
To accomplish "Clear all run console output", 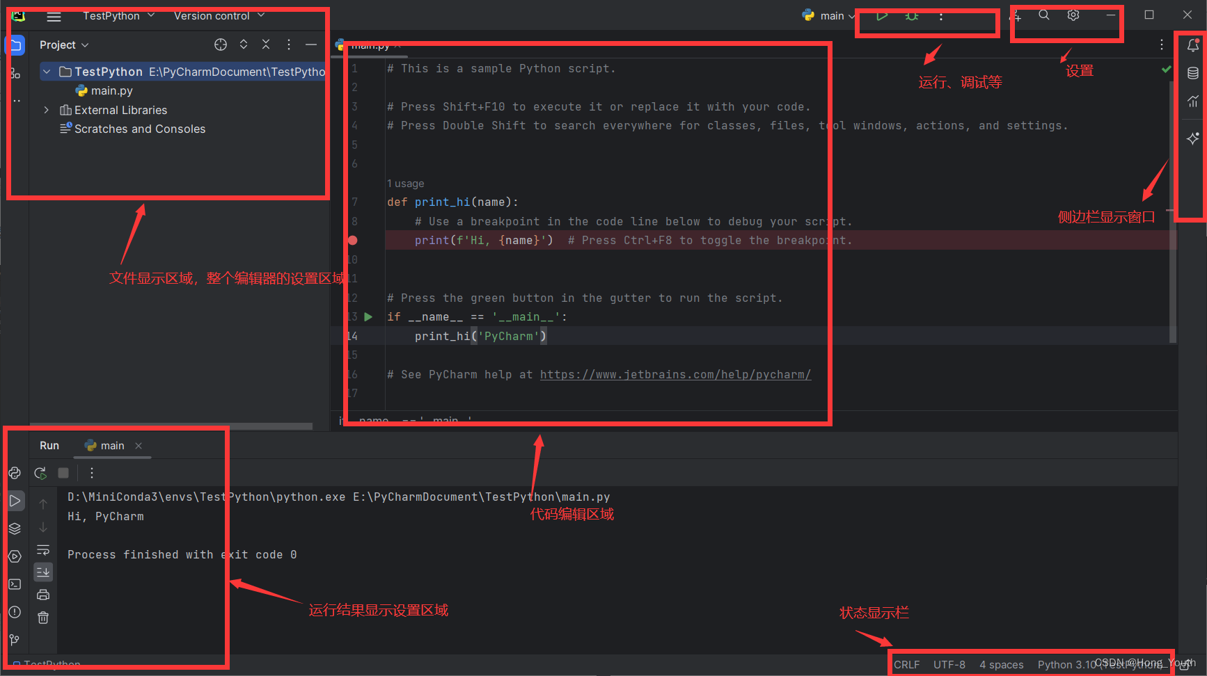I will [43, 618].
